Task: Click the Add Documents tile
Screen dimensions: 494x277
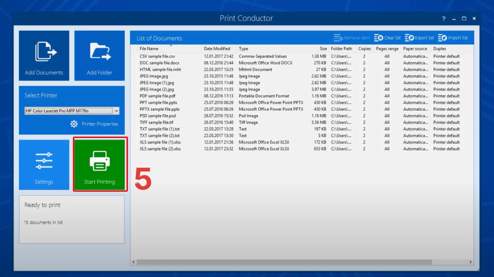Action: click(44, 55)
